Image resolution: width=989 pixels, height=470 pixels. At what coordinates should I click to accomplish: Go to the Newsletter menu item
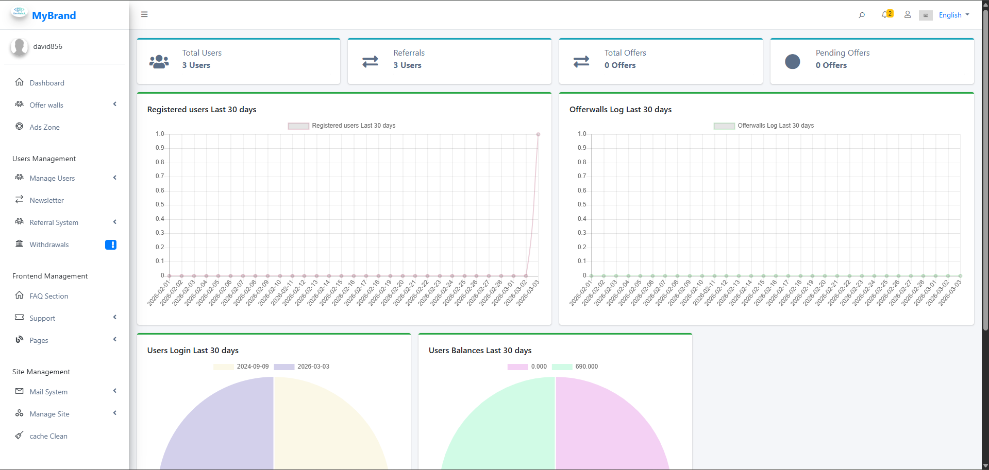pyautogui.click(x=46, y=200)
